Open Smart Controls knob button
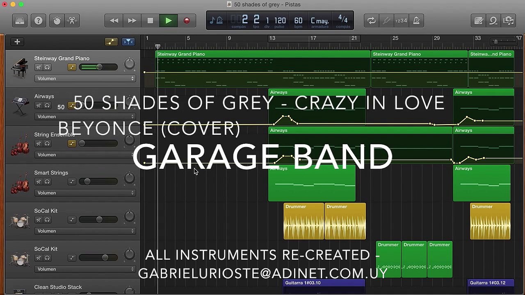Screen dimensions: 525x295 click(57, 20)
